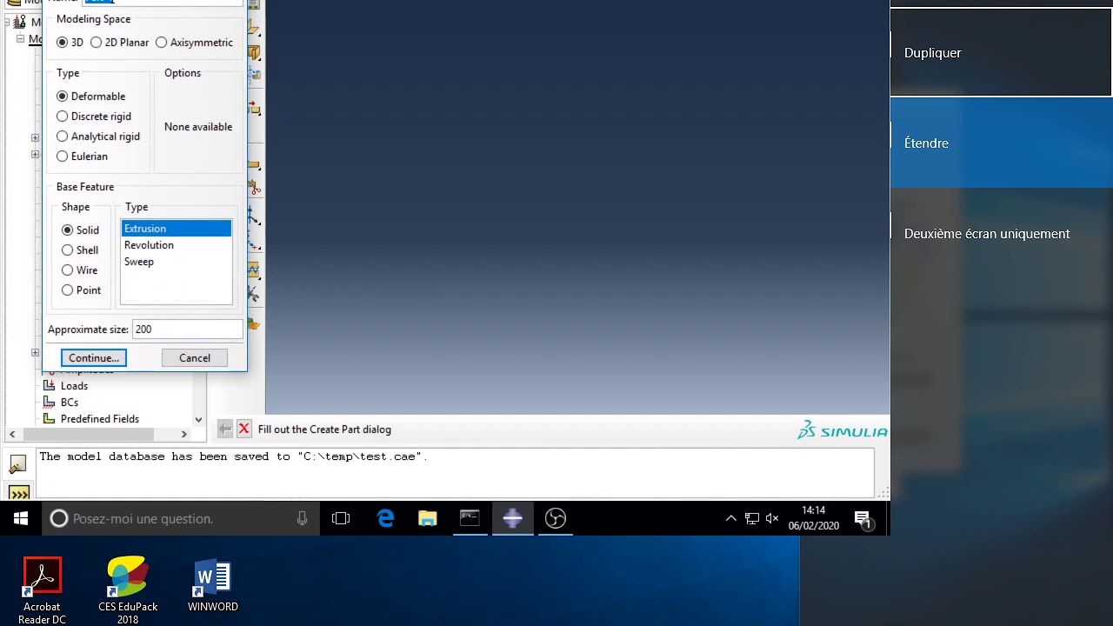The width and height of the screenshot is (1113, 626).
Task: Open WINWORD desktop shortcut
Action: click(213, 587)
